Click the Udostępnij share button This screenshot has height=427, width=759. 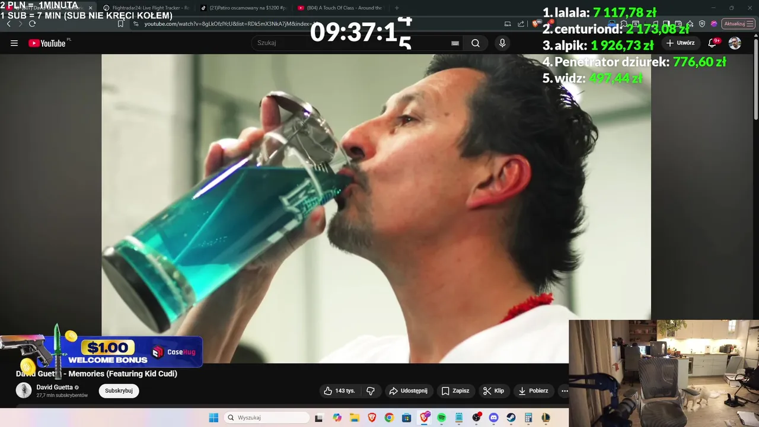coord(408,391)
